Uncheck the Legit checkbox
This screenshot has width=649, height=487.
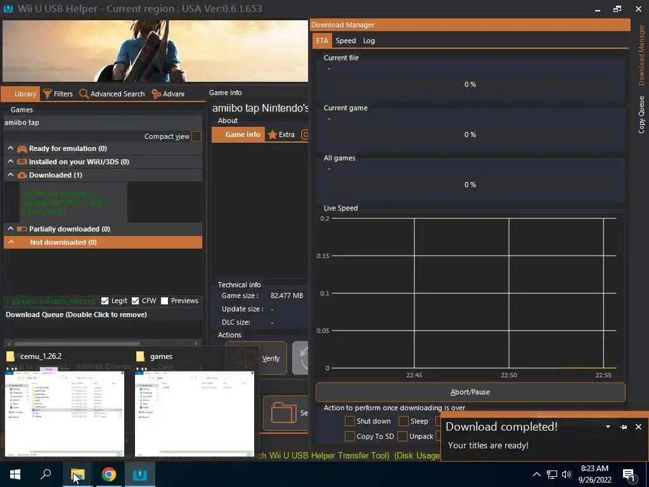point(105,301)
